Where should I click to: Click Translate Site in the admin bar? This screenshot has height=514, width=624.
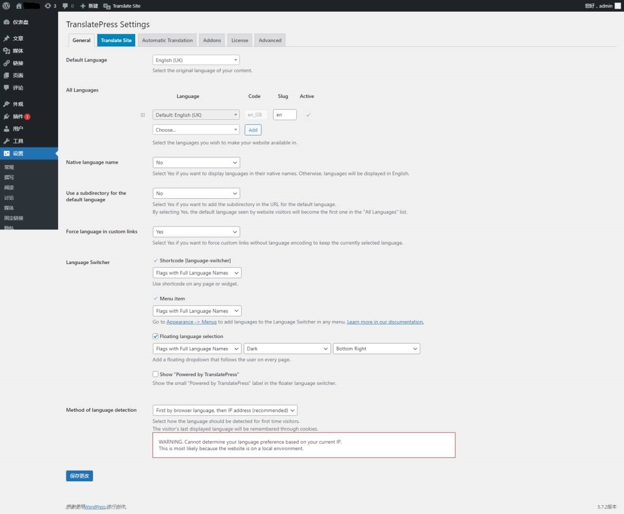(122, 6)
